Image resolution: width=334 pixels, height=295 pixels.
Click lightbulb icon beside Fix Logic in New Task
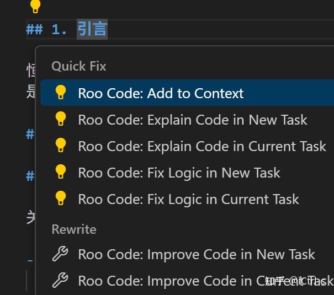[61, 171]
